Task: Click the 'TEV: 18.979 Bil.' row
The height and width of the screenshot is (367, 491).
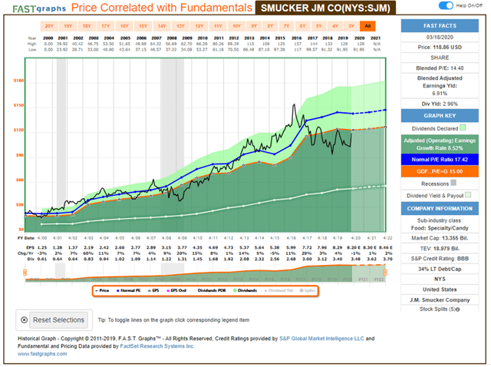Action: coord(441,250)
